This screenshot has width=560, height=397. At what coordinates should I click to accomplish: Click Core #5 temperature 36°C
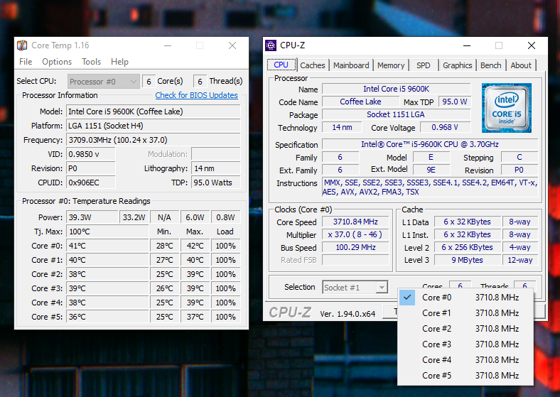pos(107,317)
